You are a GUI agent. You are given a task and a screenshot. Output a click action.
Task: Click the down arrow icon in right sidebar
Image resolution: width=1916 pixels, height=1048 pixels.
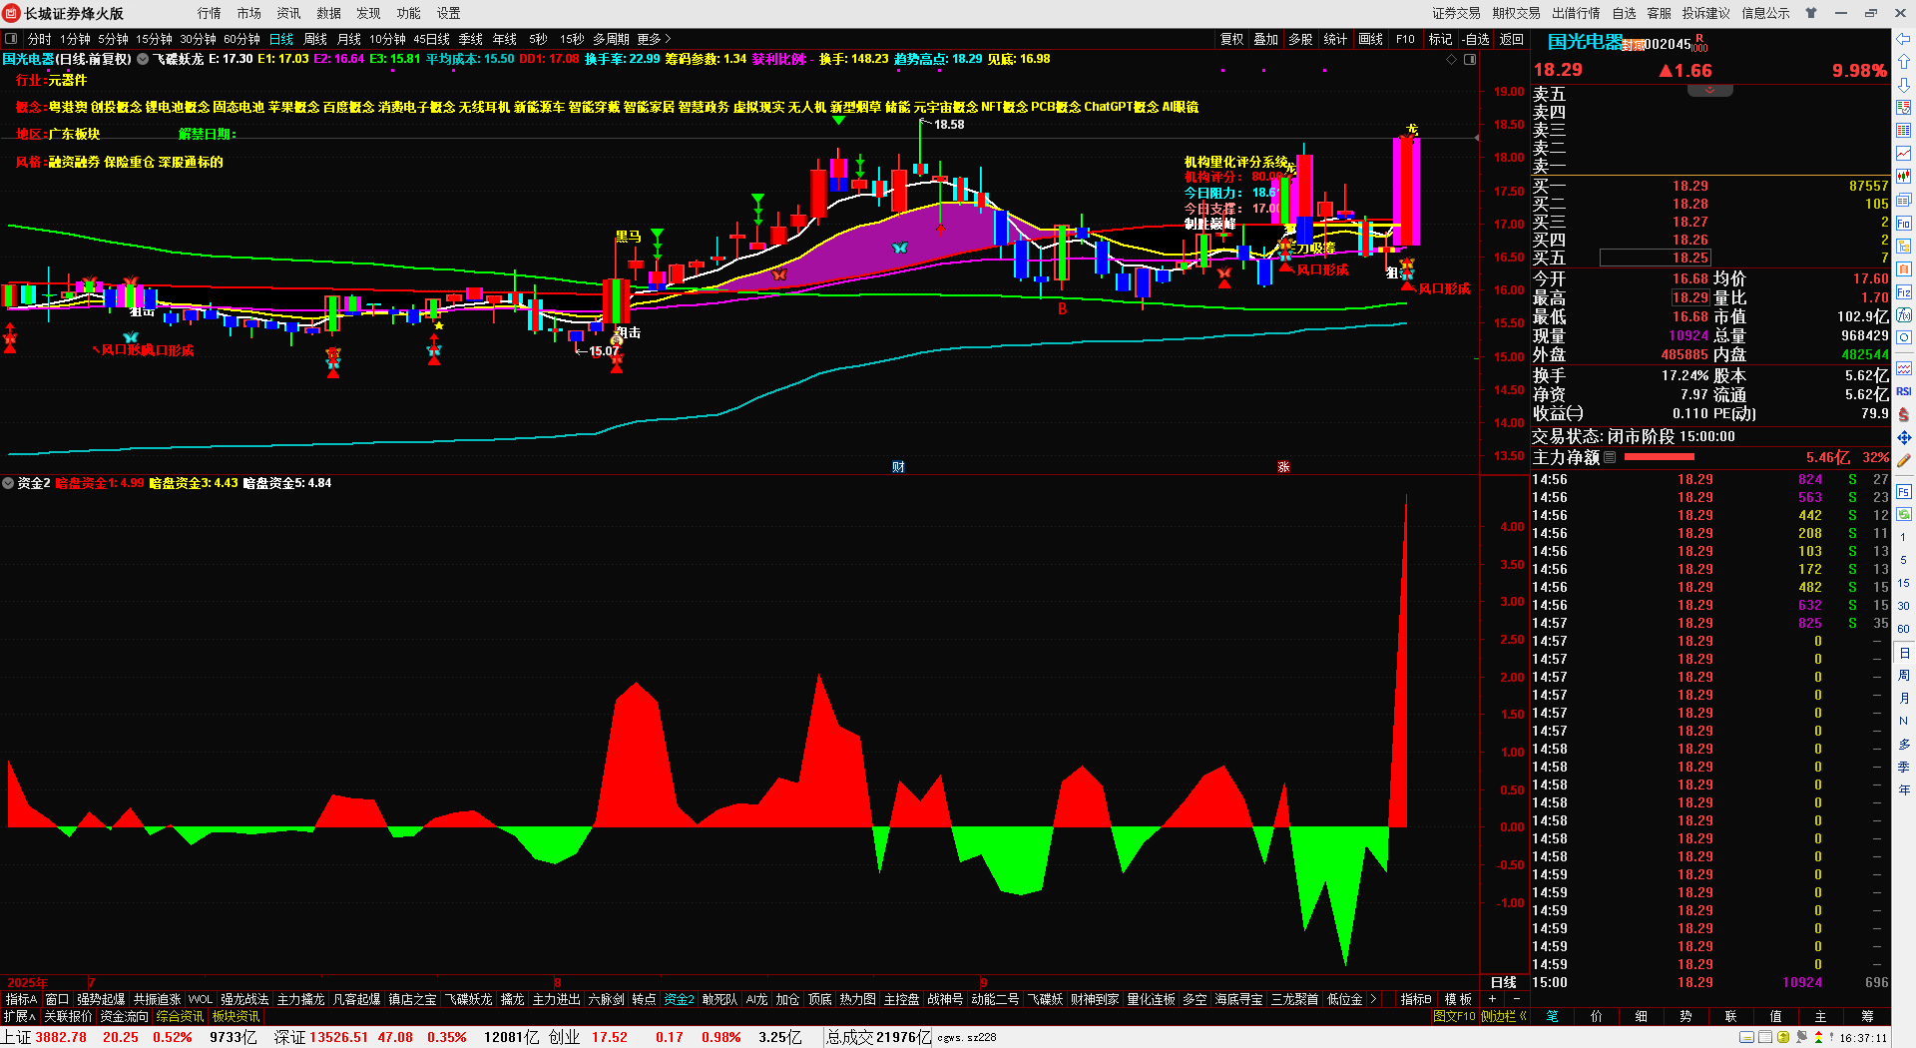click(x=1904, y=84)
